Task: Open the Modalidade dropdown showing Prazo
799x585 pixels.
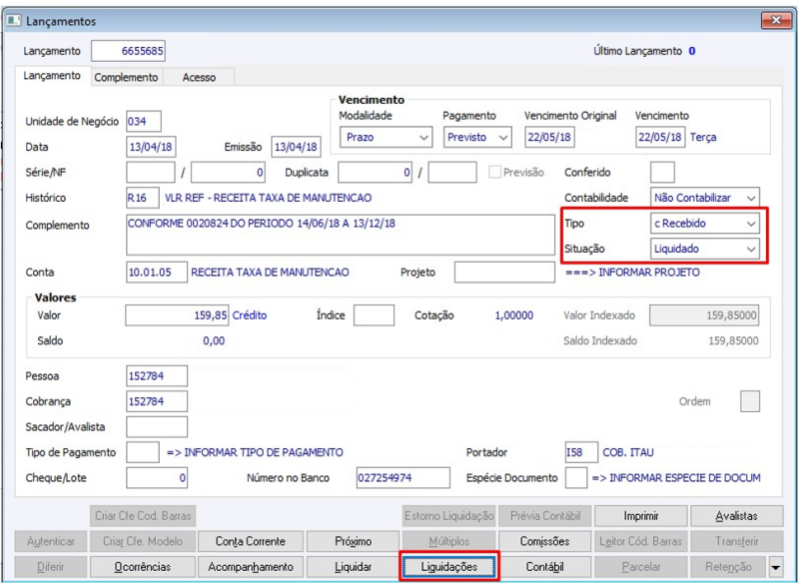Action: pyautogui.click(x=386, y=137)
